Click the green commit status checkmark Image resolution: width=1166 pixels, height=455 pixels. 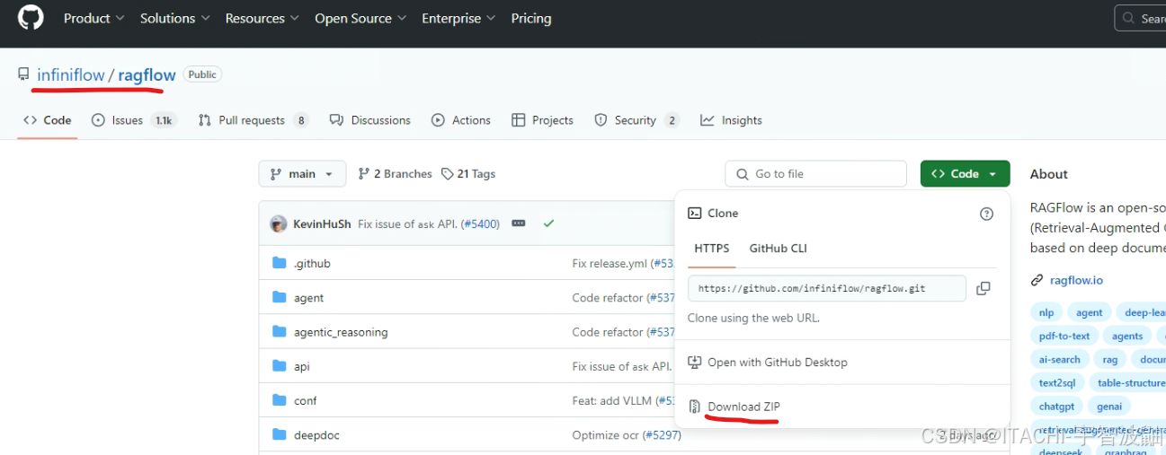pos(548,223)
